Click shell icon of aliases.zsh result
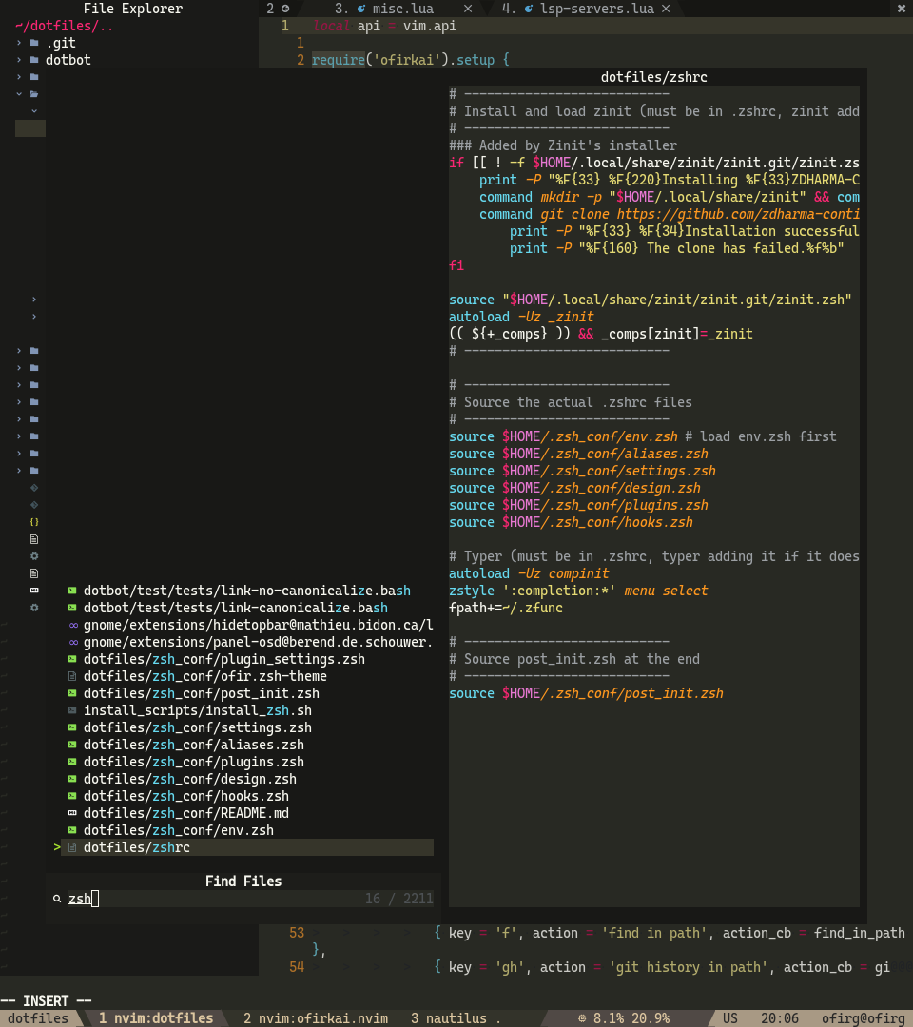 pos(72,745)
